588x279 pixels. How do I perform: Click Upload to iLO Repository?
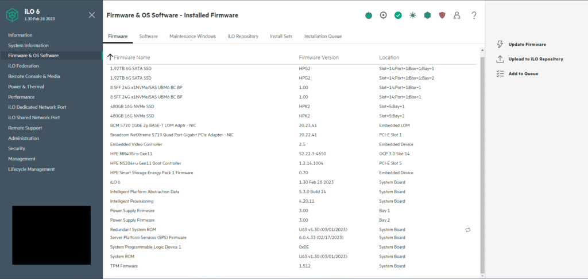coord(536,59)
